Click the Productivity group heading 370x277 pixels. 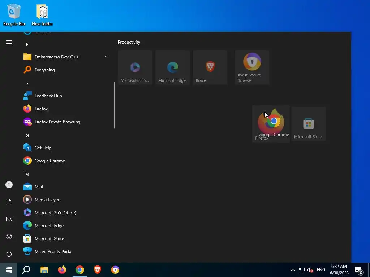click(x=129, y=42)
